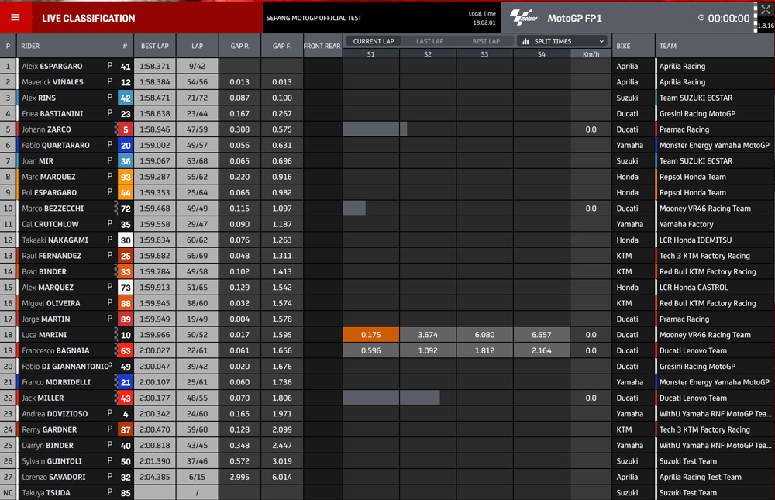Click the Team SUZUKI ECSTAR entry for Joan MIR
Viewport: 775px width, 500px height.
[x=696, y=161]
